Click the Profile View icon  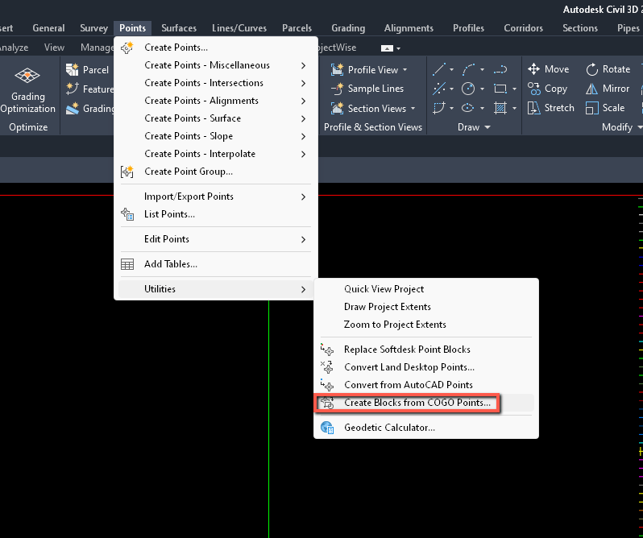337,70
